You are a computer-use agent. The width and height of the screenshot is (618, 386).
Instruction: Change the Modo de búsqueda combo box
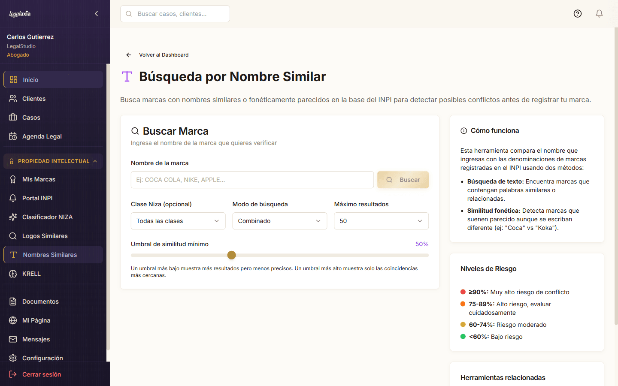[279, 221]
